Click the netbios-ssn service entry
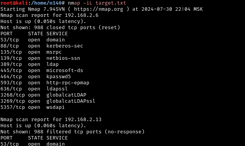 click(63, 58)
